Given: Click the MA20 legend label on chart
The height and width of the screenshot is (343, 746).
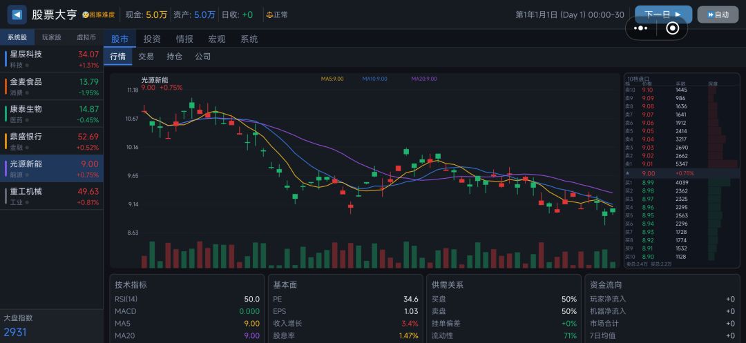Looking at the screenshot, I should [x=424, y=79].
